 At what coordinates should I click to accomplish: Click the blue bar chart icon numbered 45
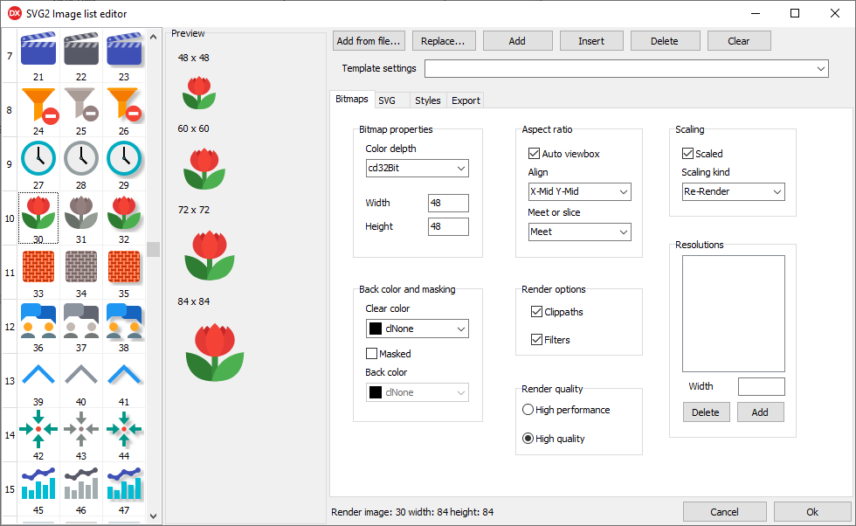coord(38,483)
